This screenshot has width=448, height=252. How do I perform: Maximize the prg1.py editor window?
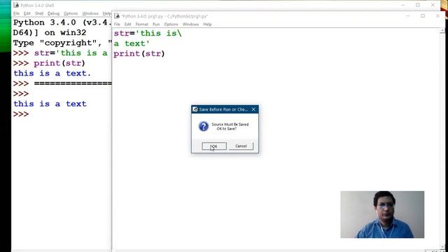423,16
